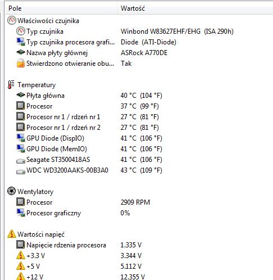Click the GPU Diode (DispIO) monitor icon
The image size is (273, 280).
point(21,138)
